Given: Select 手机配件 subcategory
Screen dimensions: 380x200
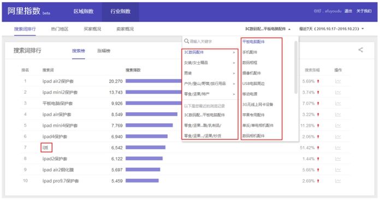Looking at the screenshot, I should click(250, 52).
